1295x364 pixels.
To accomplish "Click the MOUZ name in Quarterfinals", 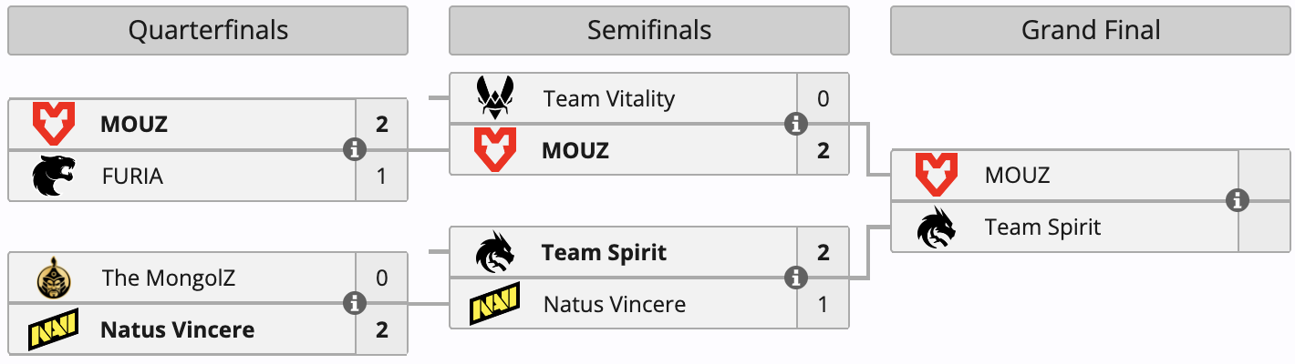I will pos(134,124).
